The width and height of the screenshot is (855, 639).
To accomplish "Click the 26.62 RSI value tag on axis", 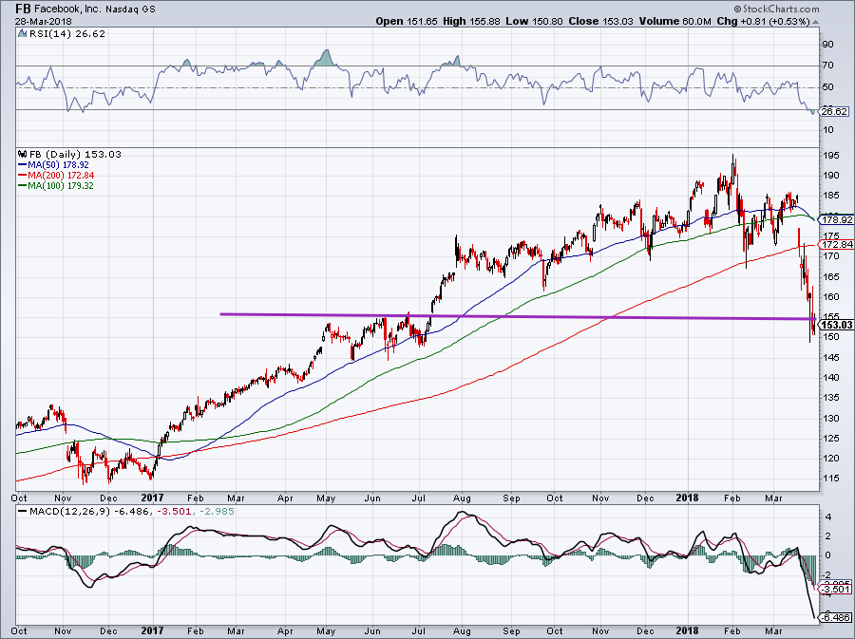I will pyautogui.click(x=833, y=111).
